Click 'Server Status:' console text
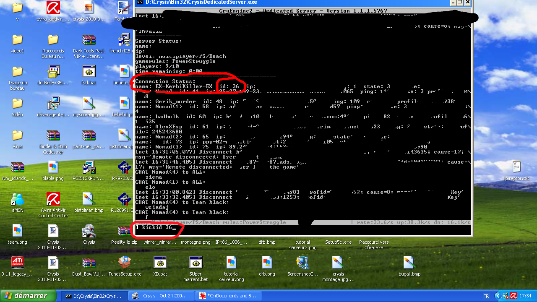 point(159,41)
